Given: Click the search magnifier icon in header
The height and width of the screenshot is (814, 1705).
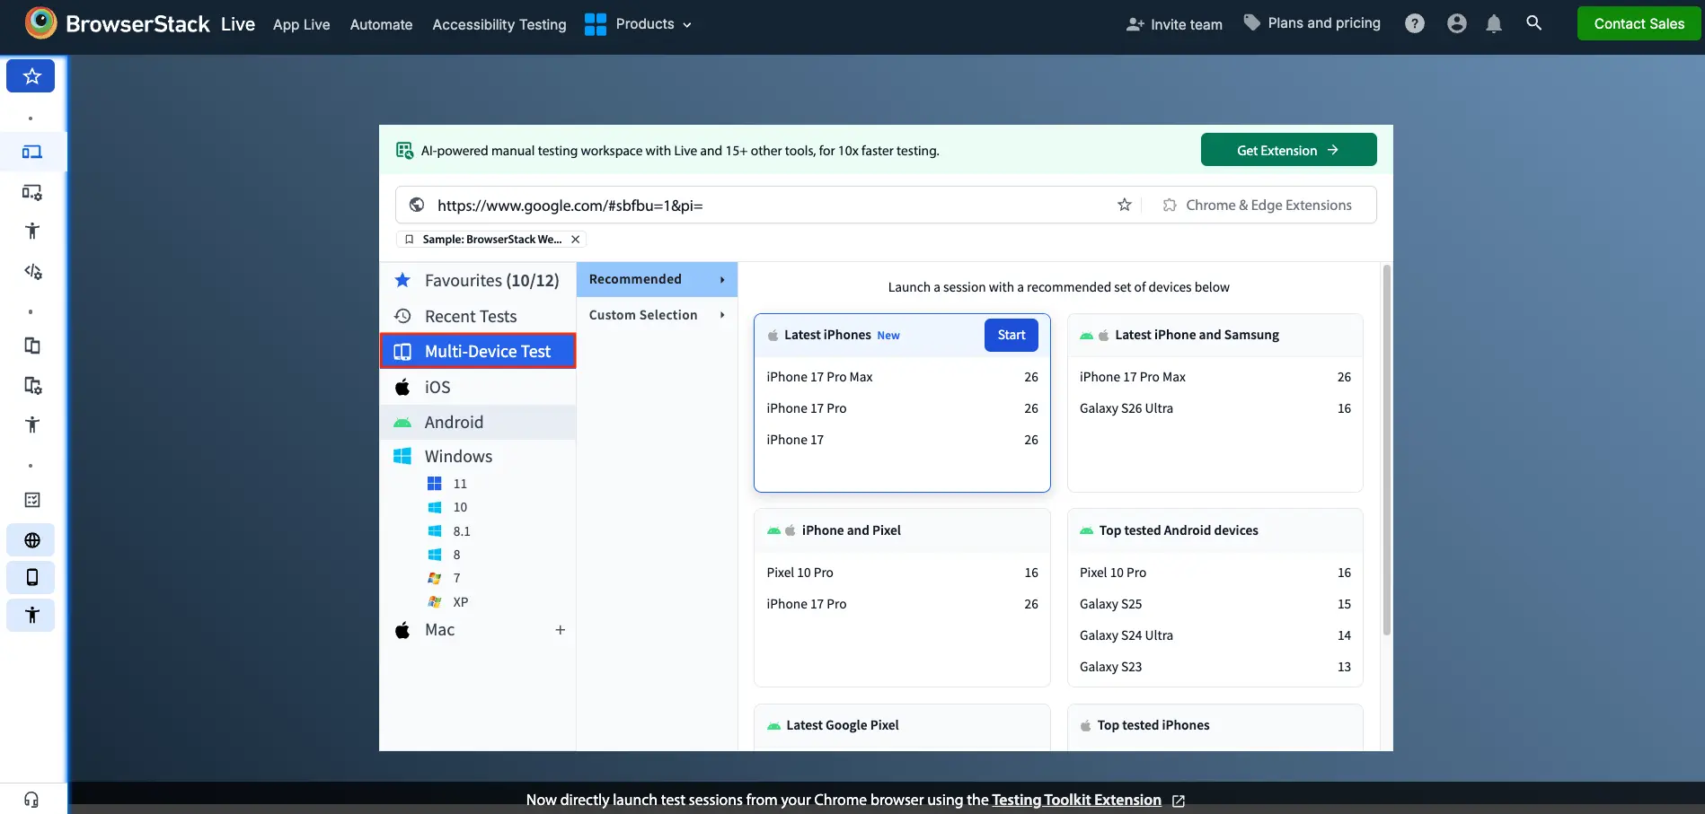Looking at the screenshot, I should pos(1533,23).
